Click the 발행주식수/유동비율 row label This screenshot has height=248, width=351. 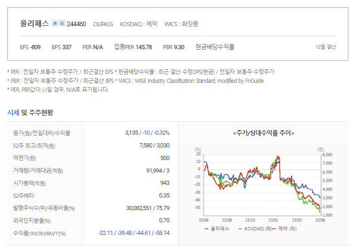tap(44, 208)
